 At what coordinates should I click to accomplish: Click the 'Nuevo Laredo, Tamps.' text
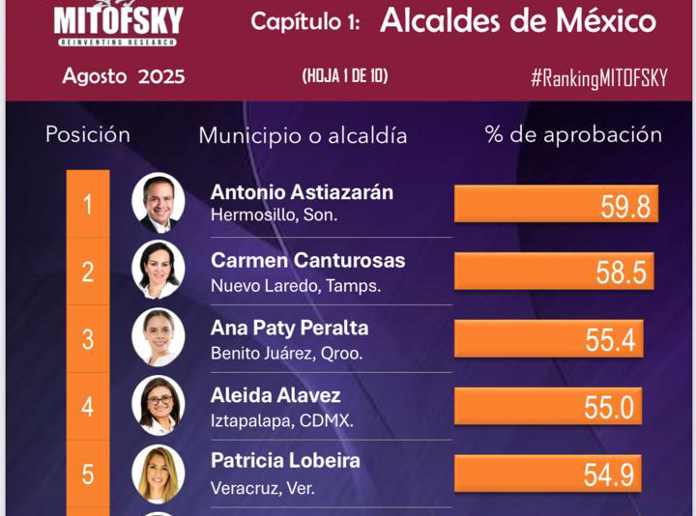point(296,286)
